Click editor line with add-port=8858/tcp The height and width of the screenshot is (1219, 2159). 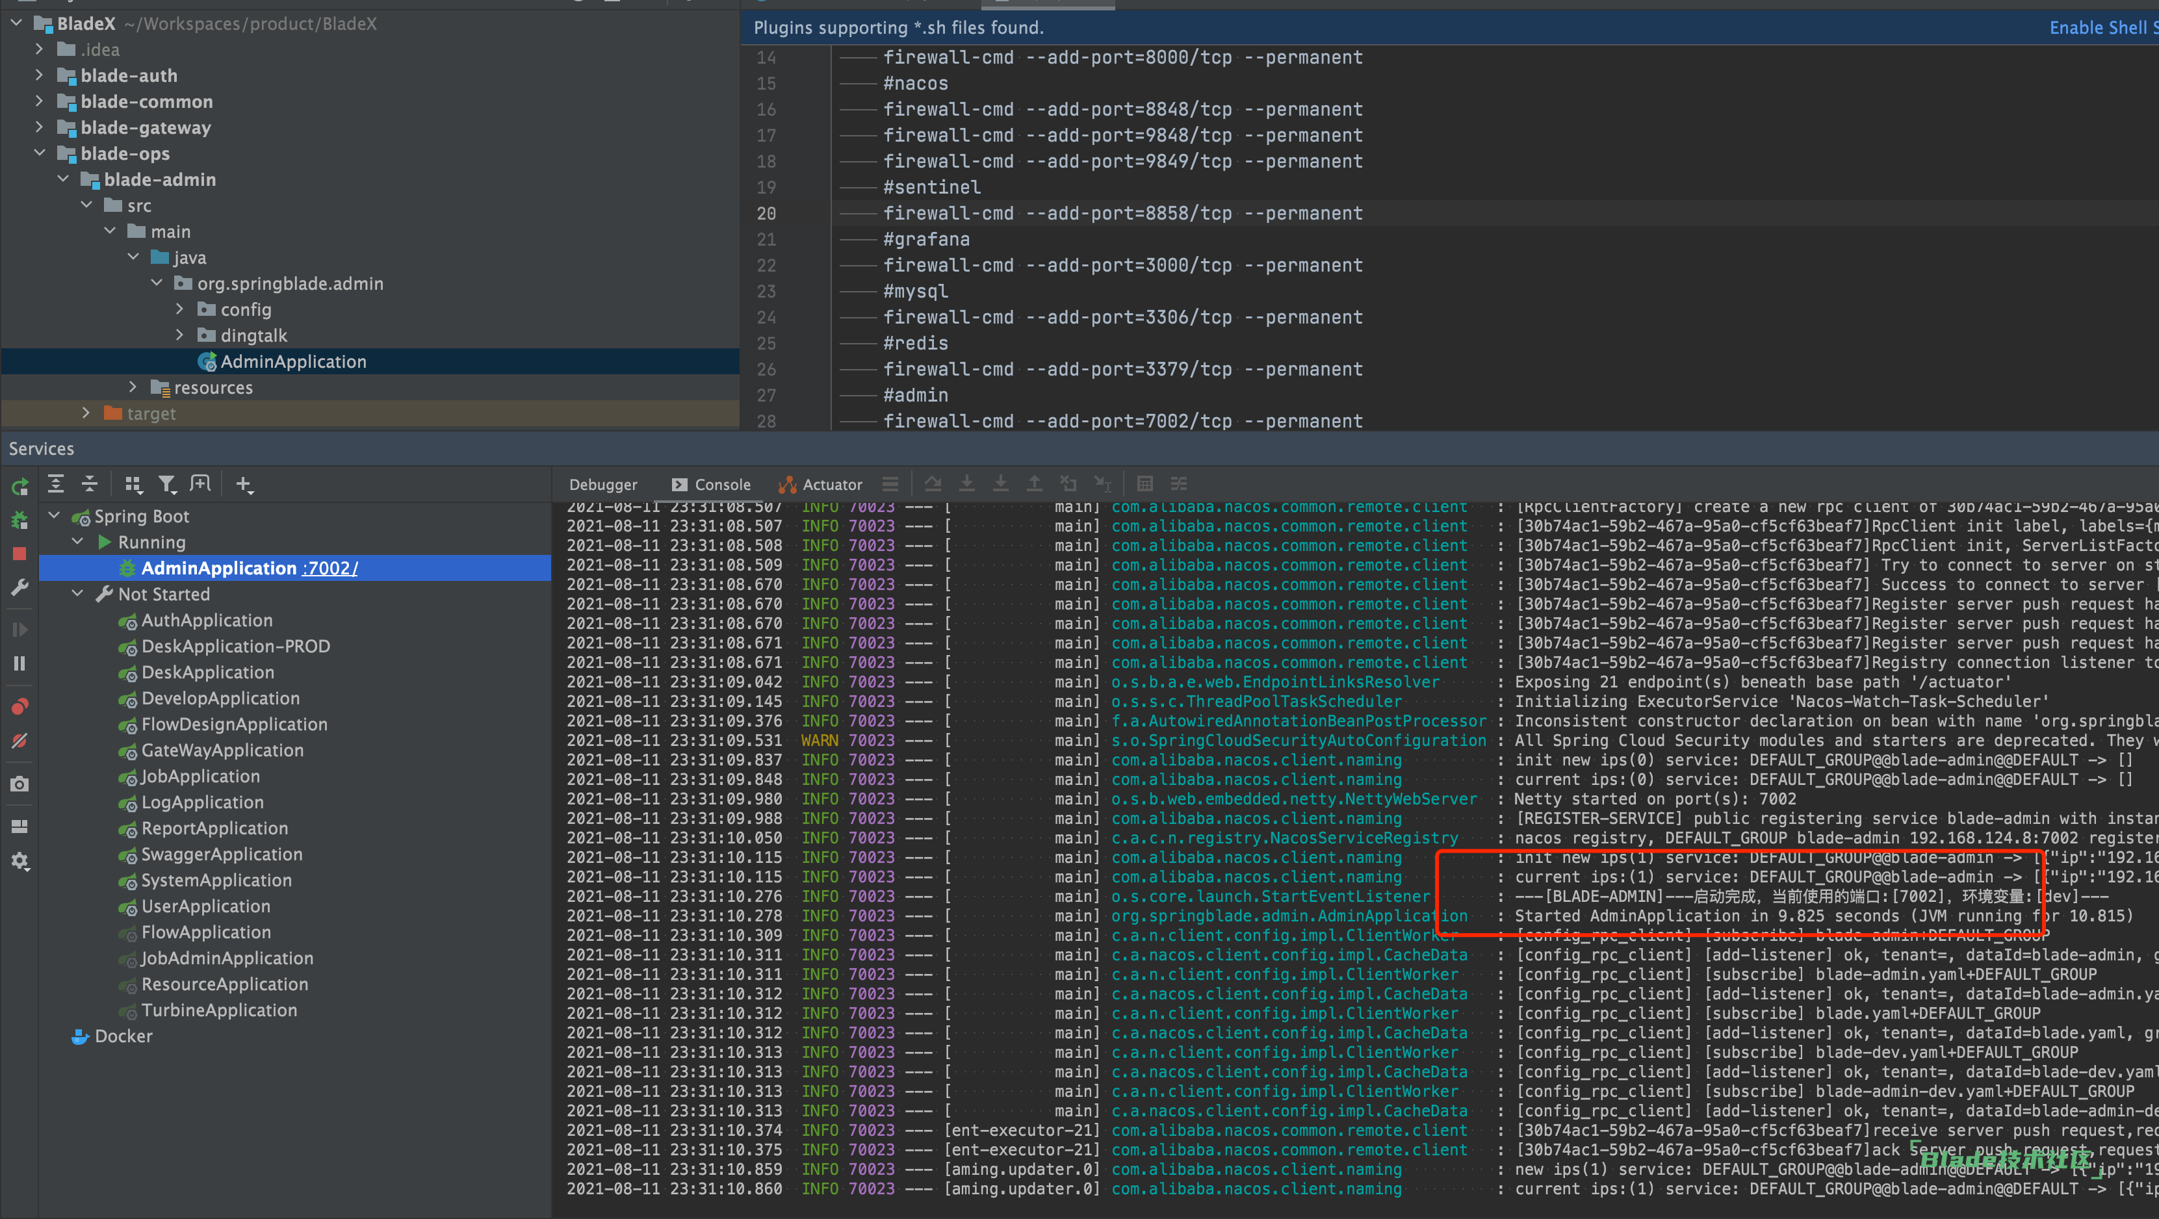click(x=1123, y=212)
